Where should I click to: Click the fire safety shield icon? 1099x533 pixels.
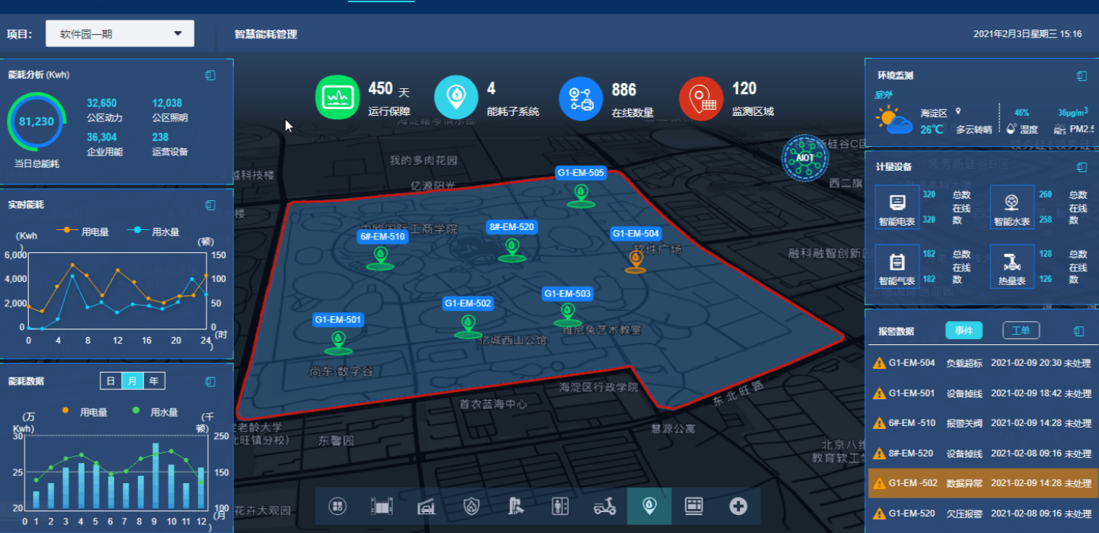click(x=471, y=506)
